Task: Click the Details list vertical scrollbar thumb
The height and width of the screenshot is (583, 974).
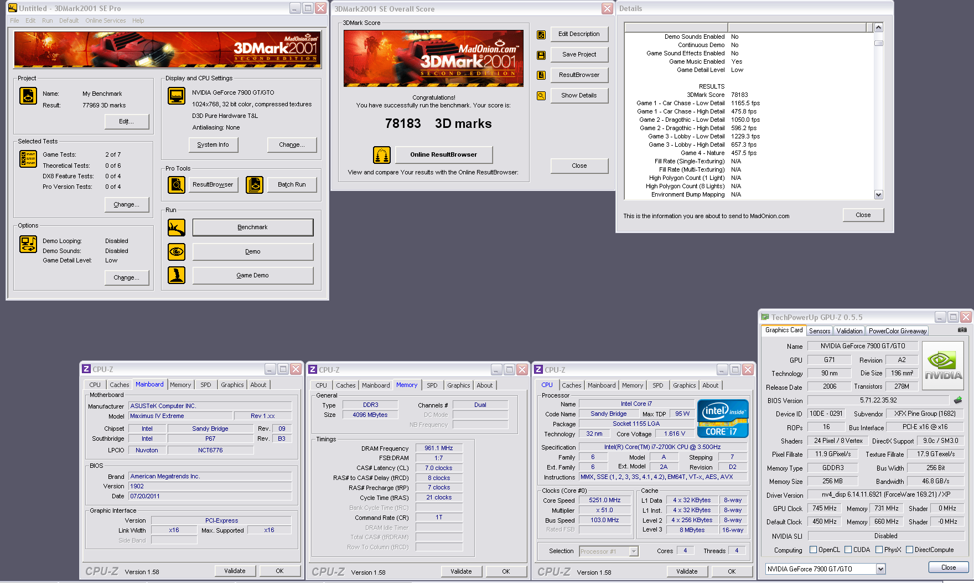Action: tap(878, 43)
